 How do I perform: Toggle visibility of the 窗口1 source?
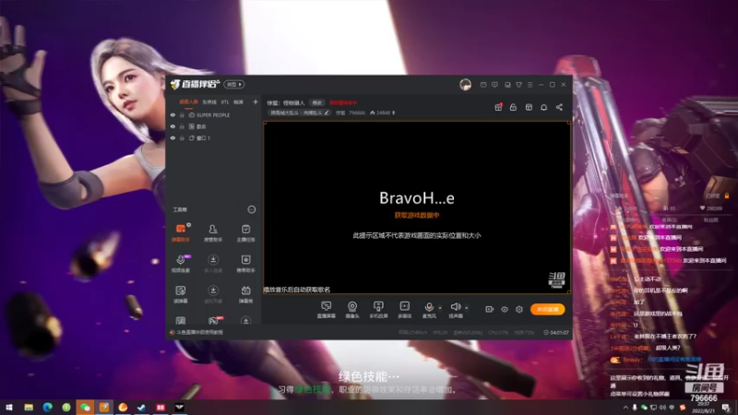(173, 137)
